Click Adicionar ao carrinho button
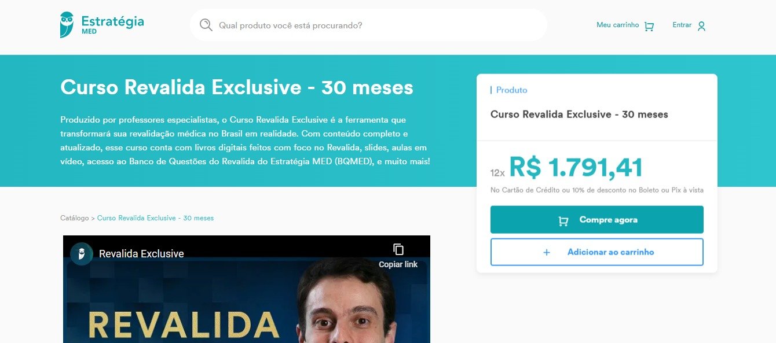 click(x=596, y=252)
